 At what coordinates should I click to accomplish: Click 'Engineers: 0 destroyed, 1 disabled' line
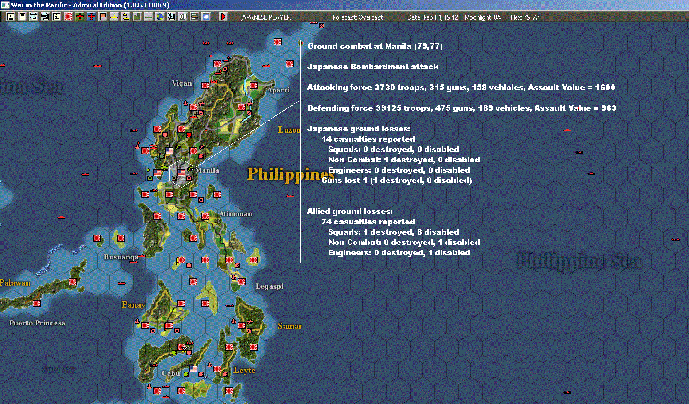point(399,252)
